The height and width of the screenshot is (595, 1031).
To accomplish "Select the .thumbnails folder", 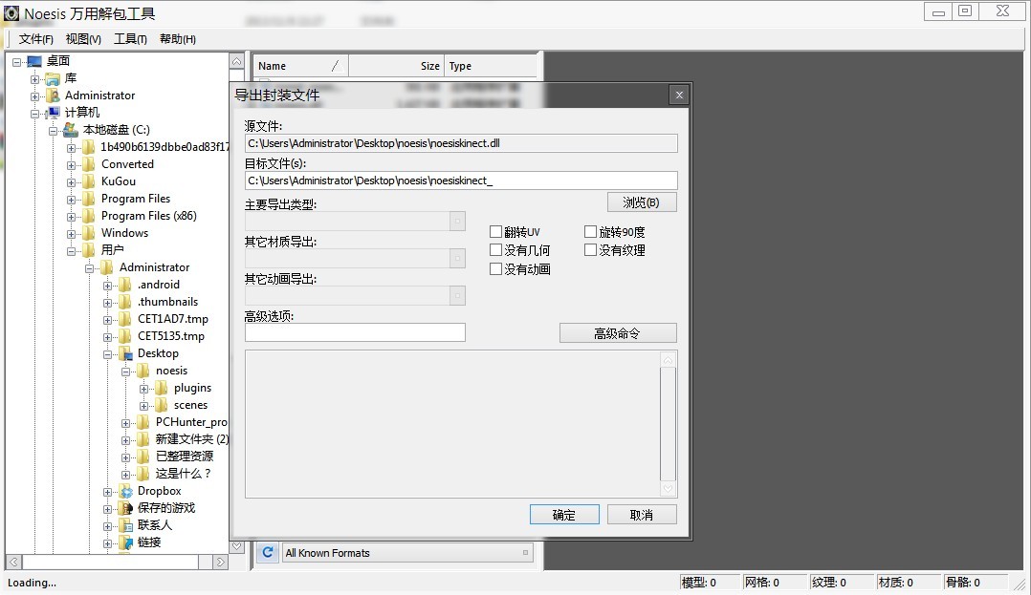I will pyautogui.click(x=167, y=302).
